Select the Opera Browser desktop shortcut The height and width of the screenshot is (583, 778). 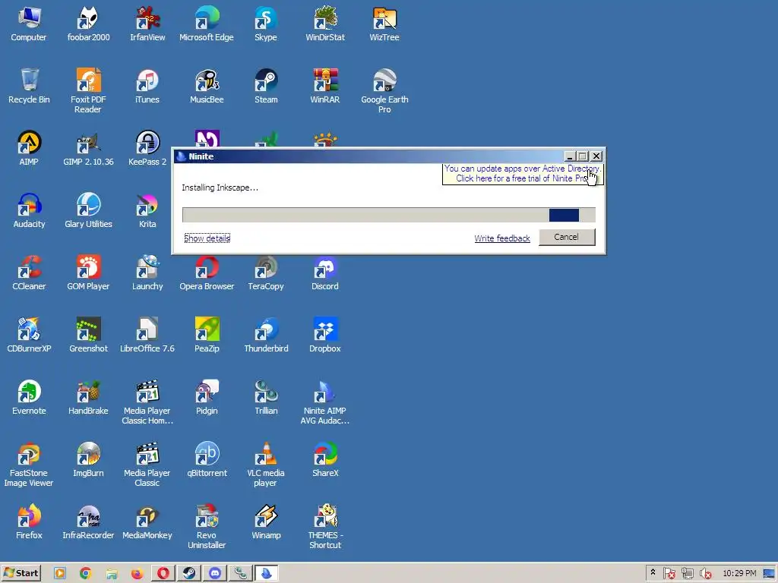click(207, 273)
